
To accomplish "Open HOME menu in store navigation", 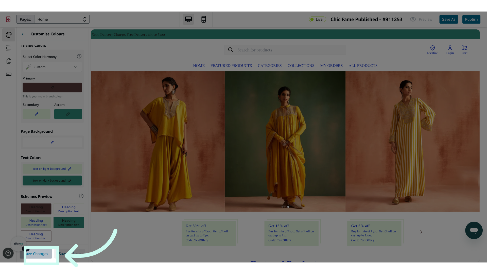I will coord(199,66).
